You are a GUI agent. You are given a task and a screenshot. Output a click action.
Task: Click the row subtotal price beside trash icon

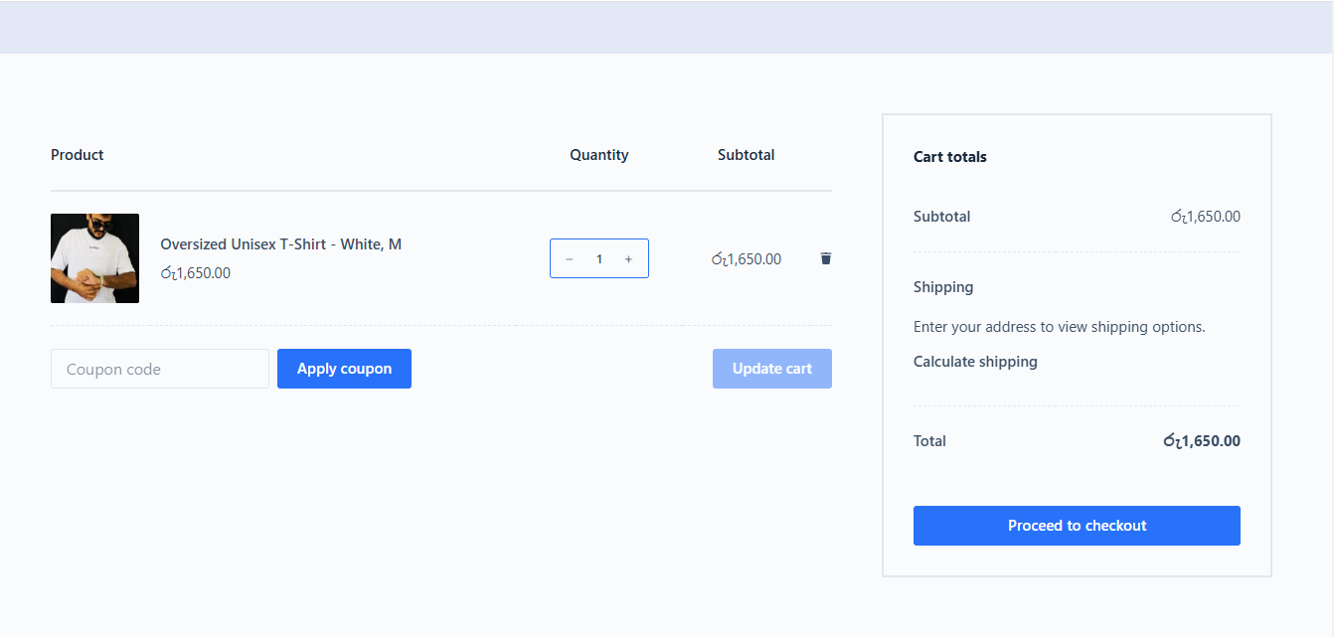click(x=747, y=259)
